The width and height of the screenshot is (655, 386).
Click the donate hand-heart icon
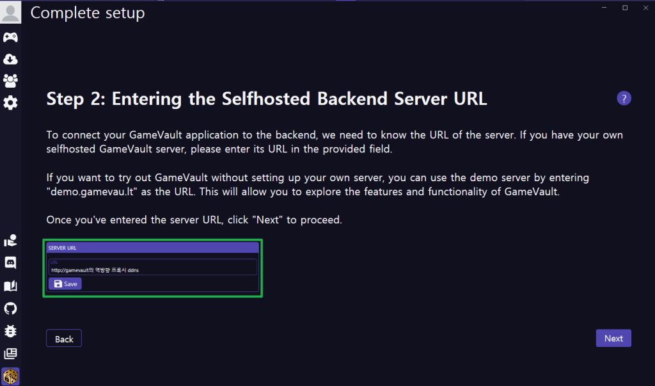(10, 241)
